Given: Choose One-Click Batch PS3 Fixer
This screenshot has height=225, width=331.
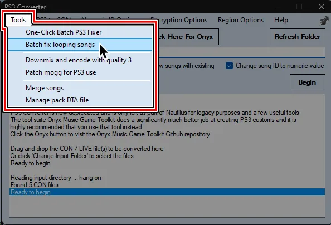Looking at the screenshot, I should pyautogui.click(x=80, y=32).
